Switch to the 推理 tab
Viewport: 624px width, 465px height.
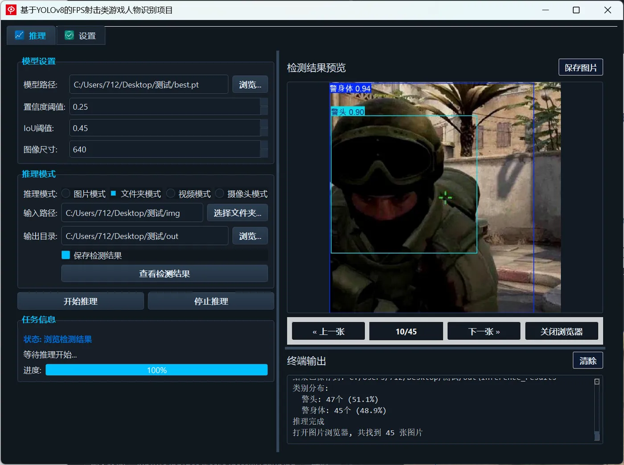point(31,36)
